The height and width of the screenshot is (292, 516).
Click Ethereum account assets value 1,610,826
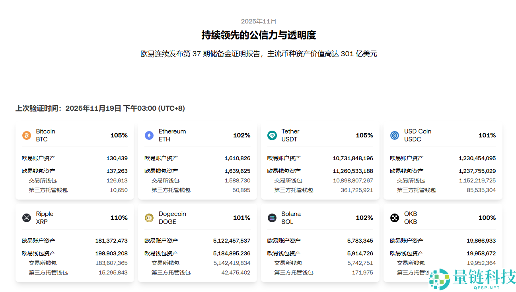click(x=238, y=158)
